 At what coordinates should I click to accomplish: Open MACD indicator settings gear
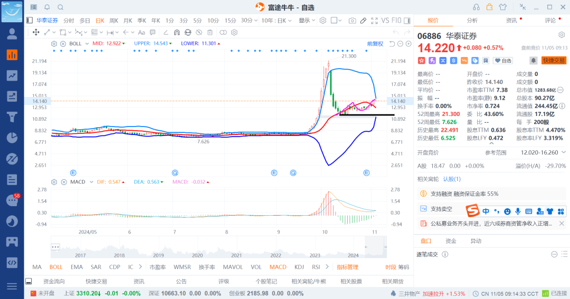coord(54,182)
